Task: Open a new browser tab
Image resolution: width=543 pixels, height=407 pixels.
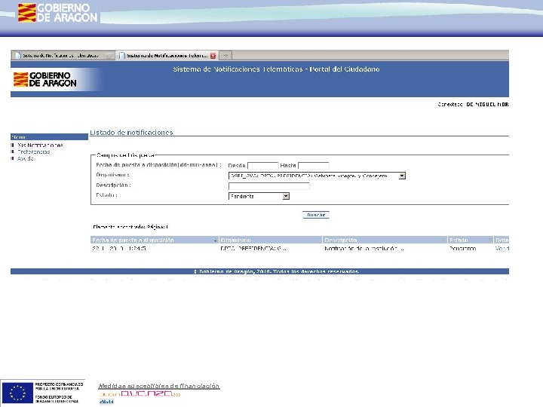Action: click(225, 55)
